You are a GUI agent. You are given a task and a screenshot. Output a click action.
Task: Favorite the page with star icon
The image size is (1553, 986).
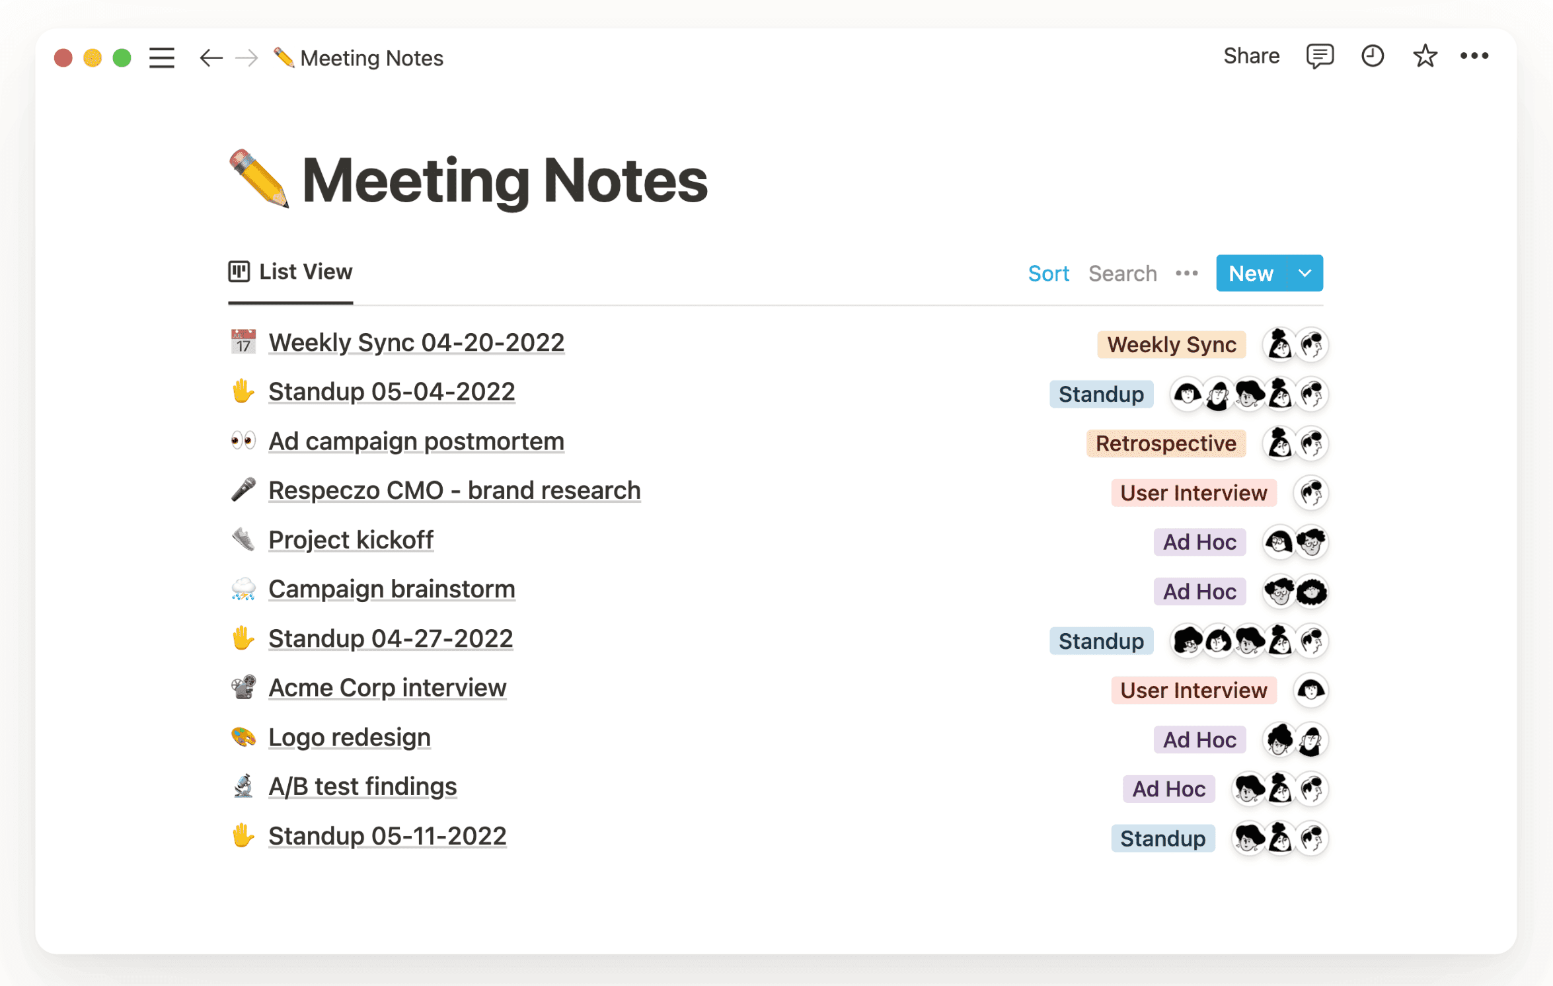[1424, 56]
